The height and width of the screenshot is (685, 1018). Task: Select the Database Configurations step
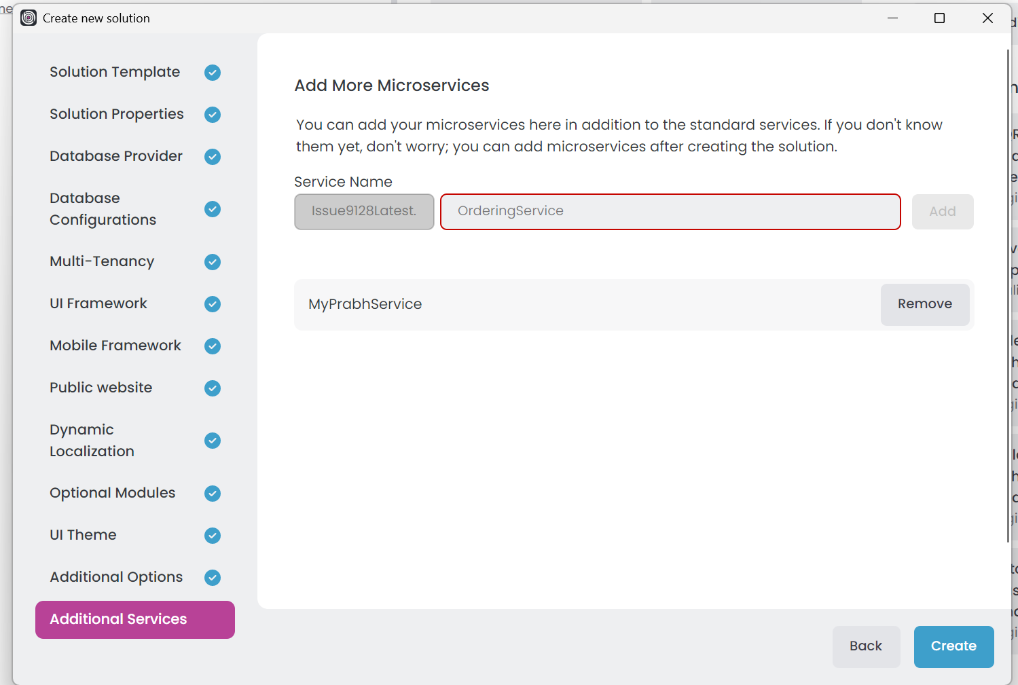pos(103,209)
